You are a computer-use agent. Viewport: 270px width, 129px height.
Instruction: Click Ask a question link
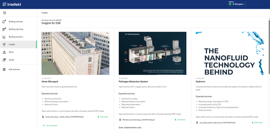[x=50, y=126]
